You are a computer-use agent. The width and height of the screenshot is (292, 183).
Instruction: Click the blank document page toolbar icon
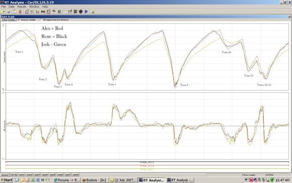pos(15,12)
